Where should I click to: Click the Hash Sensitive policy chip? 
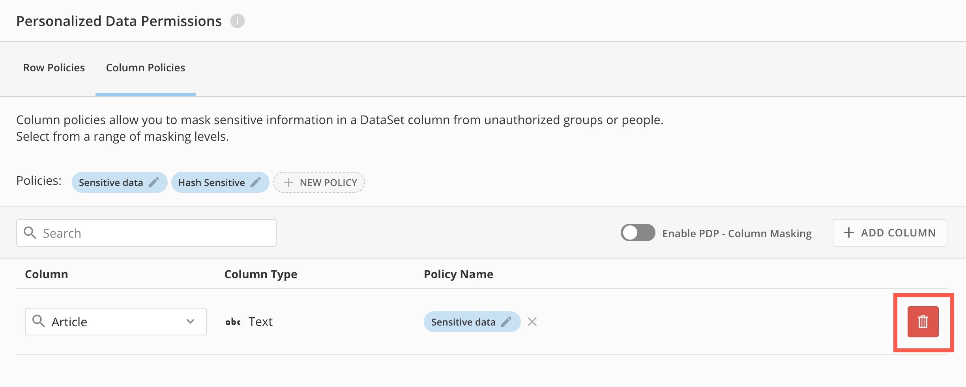211,182
